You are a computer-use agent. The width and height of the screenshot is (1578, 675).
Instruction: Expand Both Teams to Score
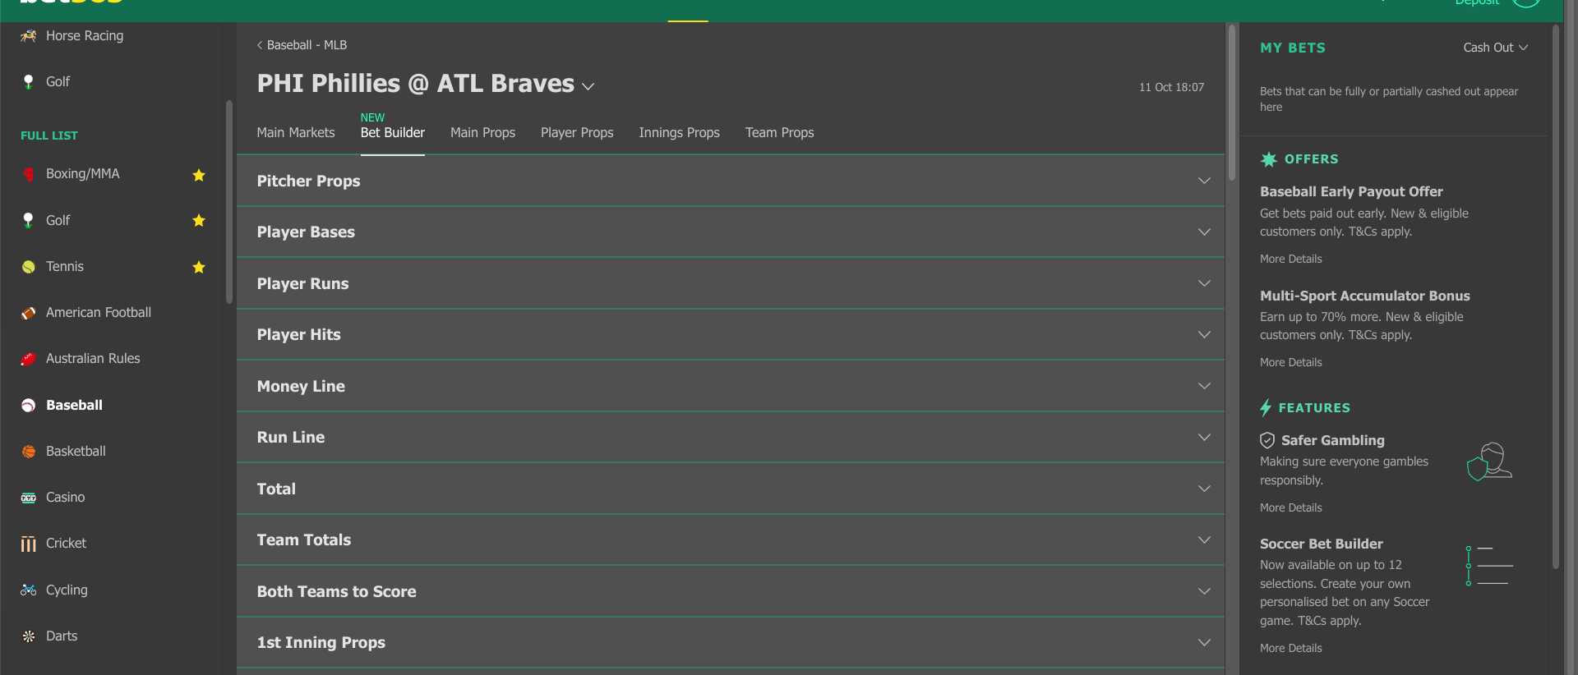point(731,591)
